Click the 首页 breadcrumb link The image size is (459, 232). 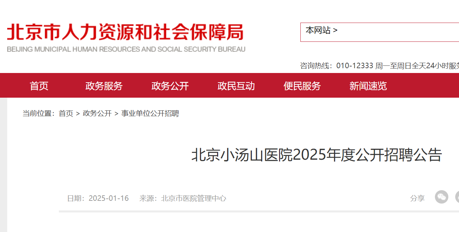pos(66,113)
